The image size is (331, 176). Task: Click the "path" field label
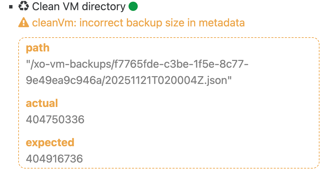coord(37,48)
